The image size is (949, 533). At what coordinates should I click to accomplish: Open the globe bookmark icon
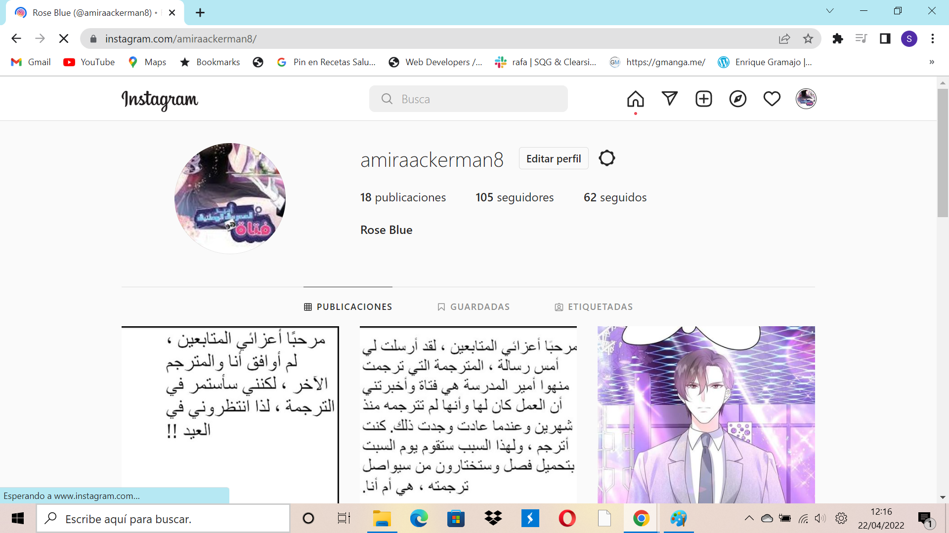click(x=258, y=62)
